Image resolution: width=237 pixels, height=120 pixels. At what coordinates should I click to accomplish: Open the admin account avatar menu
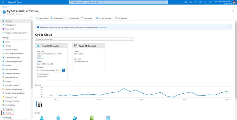pos(234,2)
